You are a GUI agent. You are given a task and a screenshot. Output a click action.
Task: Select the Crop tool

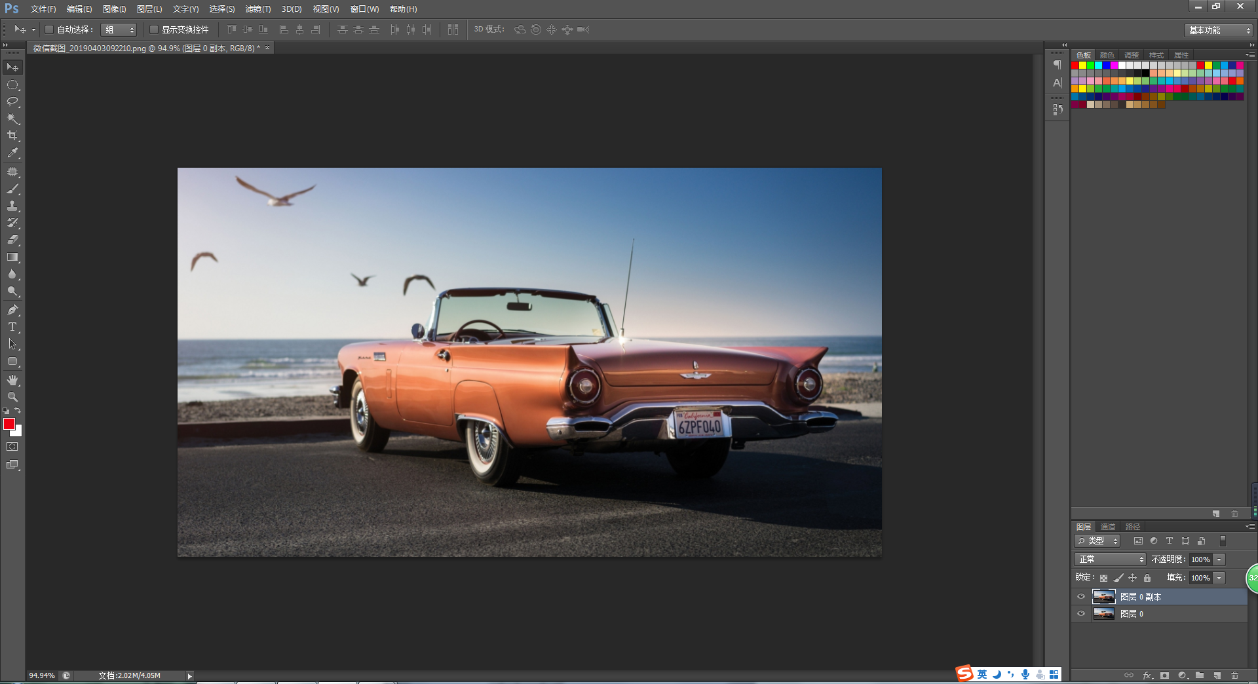(x=12, y=136)
